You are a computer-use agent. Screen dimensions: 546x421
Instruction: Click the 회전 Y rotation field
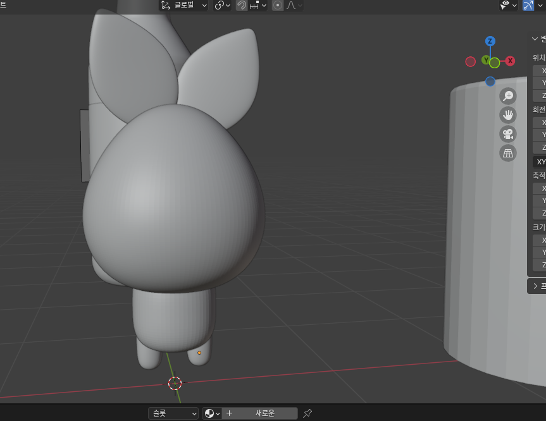click(540, 135)
